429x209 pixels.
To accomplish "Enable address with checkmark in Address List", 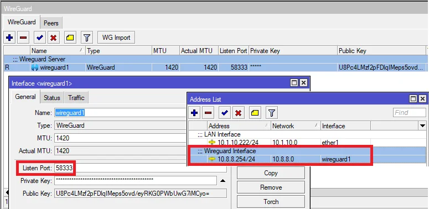I will (225, 113).
